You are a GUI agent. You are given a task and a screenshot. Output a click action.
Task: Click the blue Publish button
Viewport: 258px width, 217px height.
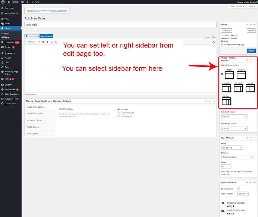[x=251, y=51]
